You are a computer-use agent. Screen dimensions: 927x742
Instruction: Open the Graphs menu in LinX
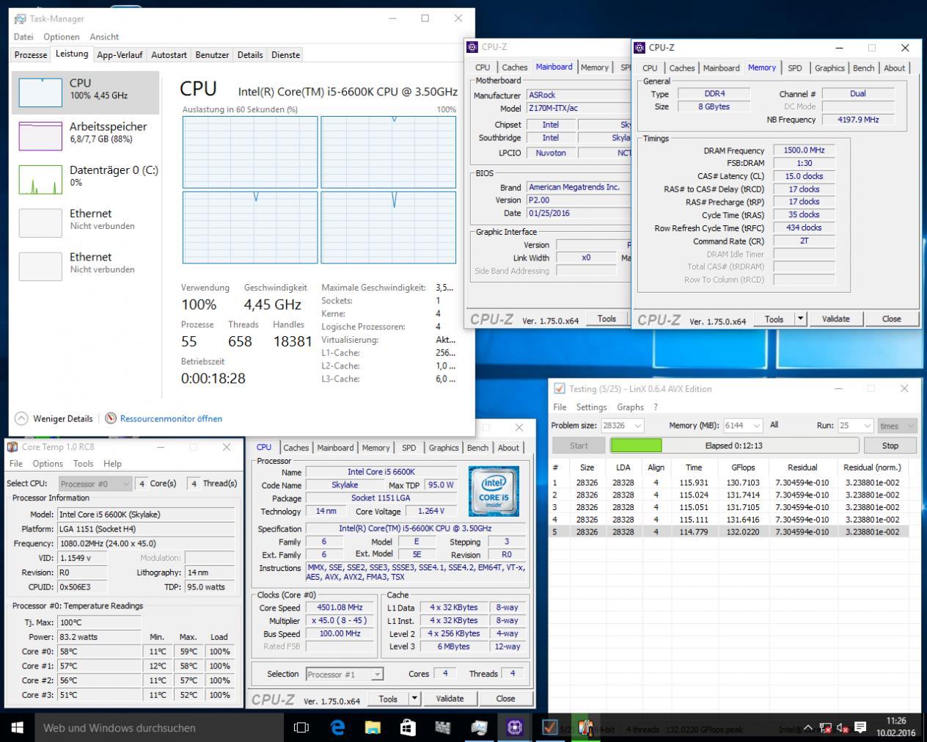pyautogui.click(x=630, y=407)
